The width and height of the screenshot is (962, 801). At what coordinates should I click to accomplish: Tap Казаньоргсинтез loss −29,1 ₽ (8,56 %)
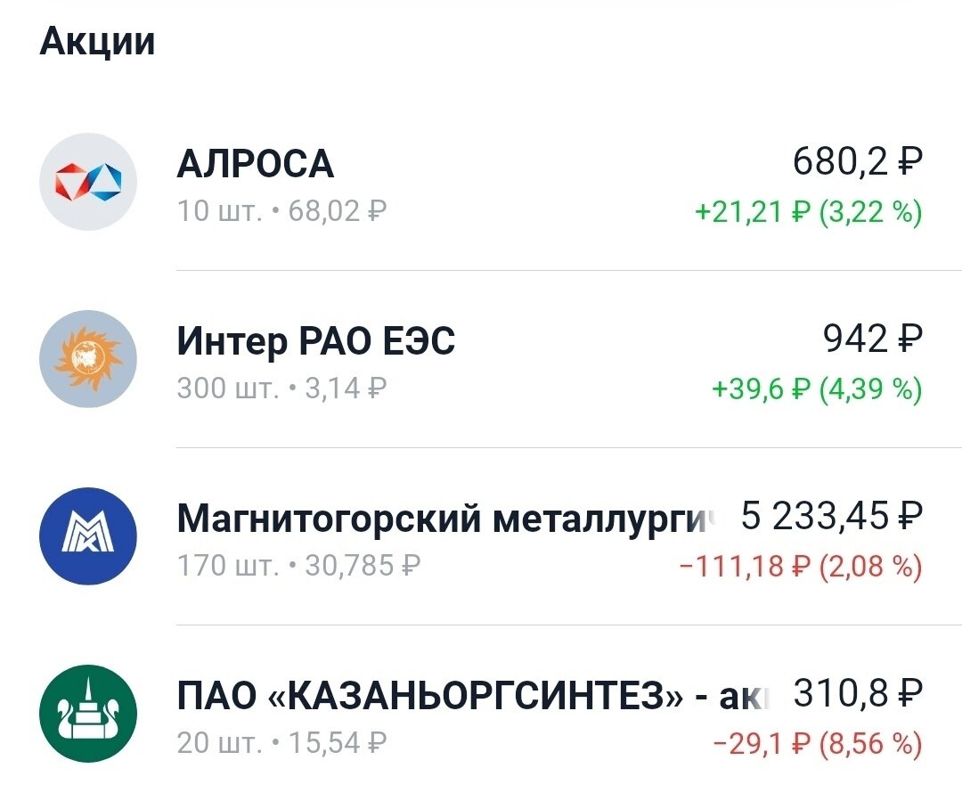click(x=818, y=744)
